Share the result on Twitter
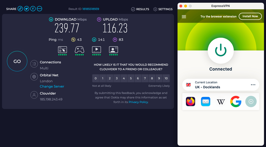 click(x=26, y=9)
